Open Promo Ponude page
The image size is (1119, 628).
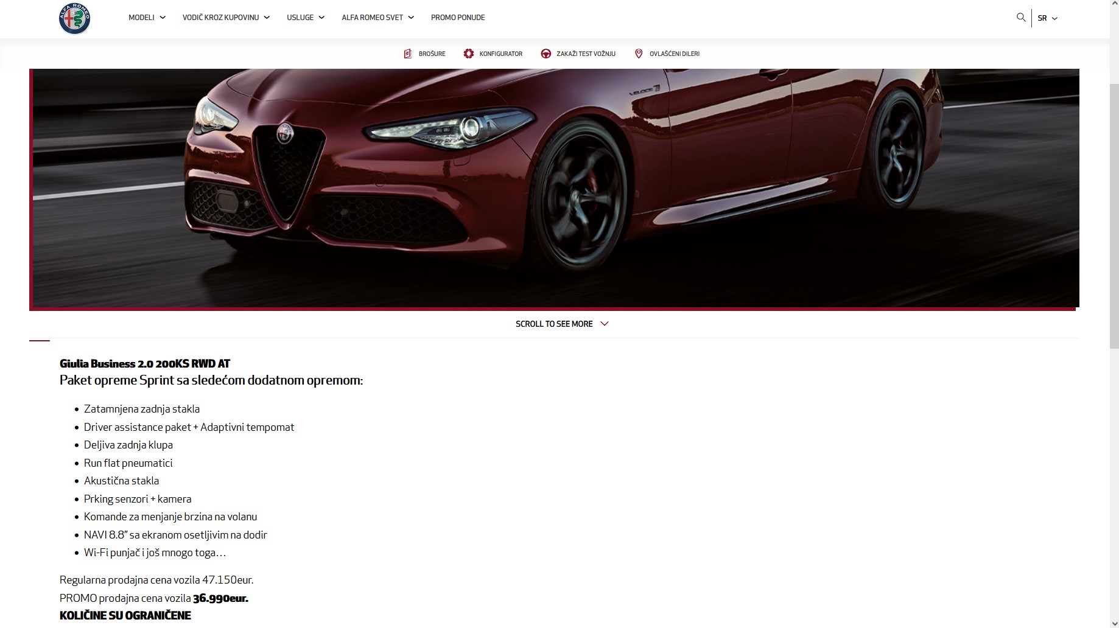point(458,18)
